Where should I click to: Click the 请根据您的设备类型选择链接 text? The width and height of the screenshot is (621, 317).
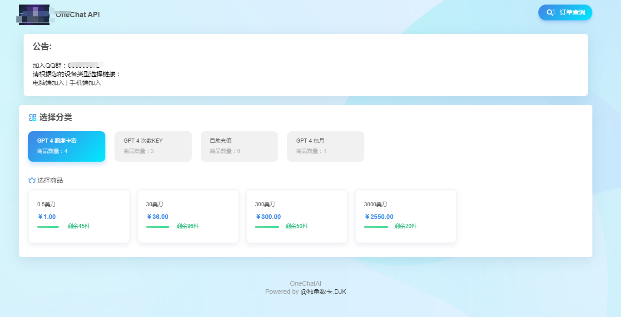[77, 74]
